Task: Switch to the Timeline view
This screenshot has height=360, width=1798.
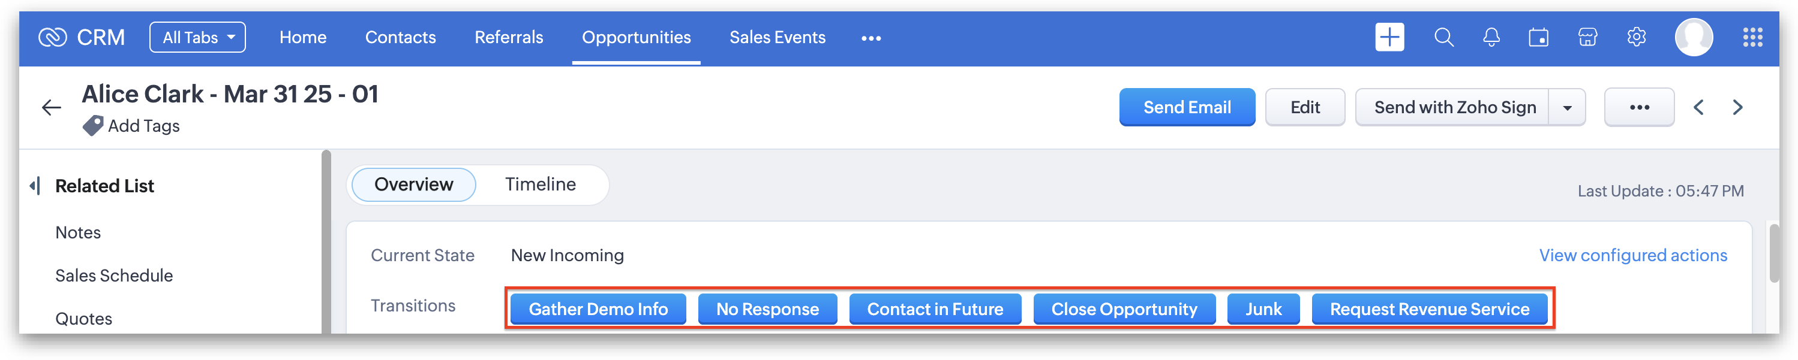Action: pyautogui.click(x=540, y=184)
